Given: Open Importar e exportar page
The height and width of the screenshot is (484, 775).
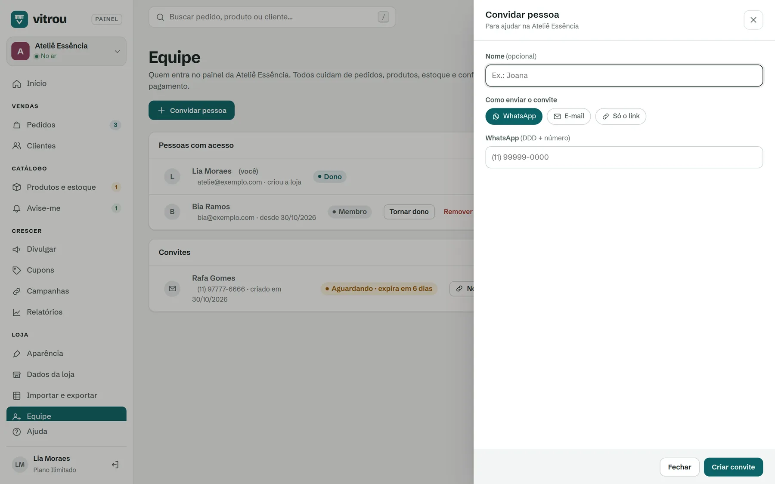Looking at the screenshot, I should [x=66, y=395].
